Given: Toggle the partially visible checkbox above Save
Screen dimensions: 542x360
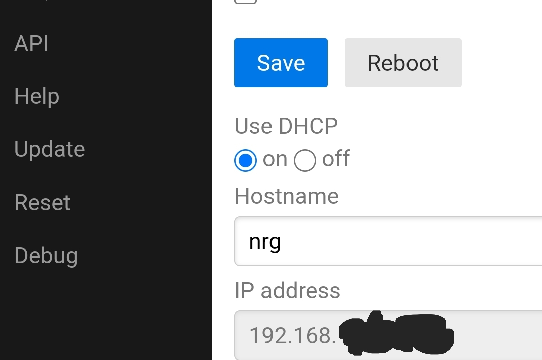Looking at the screenshot, I should (245, 2).
